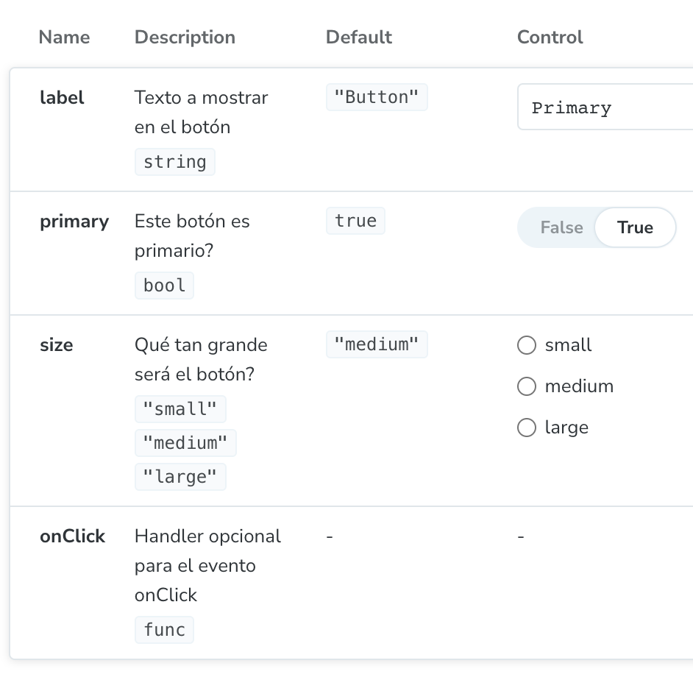Click the bool type badge
This screenshot has width=693, height=677.
click(164, 286)
